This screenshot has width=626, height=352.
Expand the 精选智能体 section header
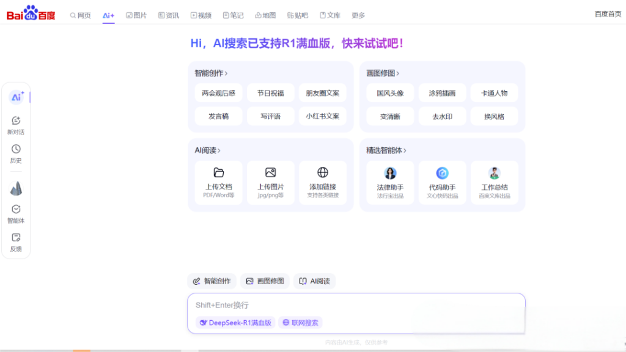click(x=386, y=150)
